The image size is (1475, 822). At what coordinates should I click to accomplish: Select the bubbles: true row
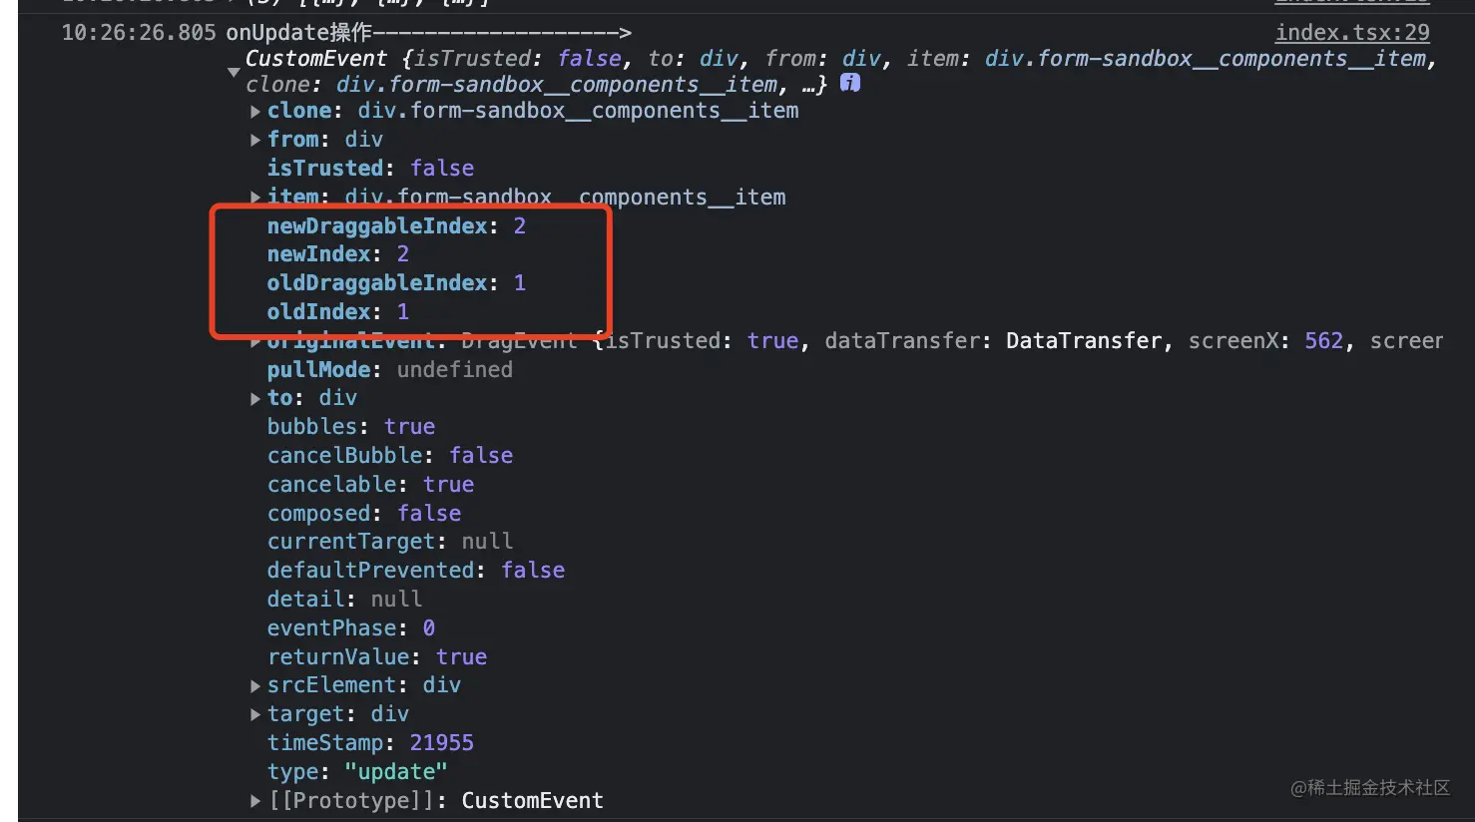coord(351,427)
